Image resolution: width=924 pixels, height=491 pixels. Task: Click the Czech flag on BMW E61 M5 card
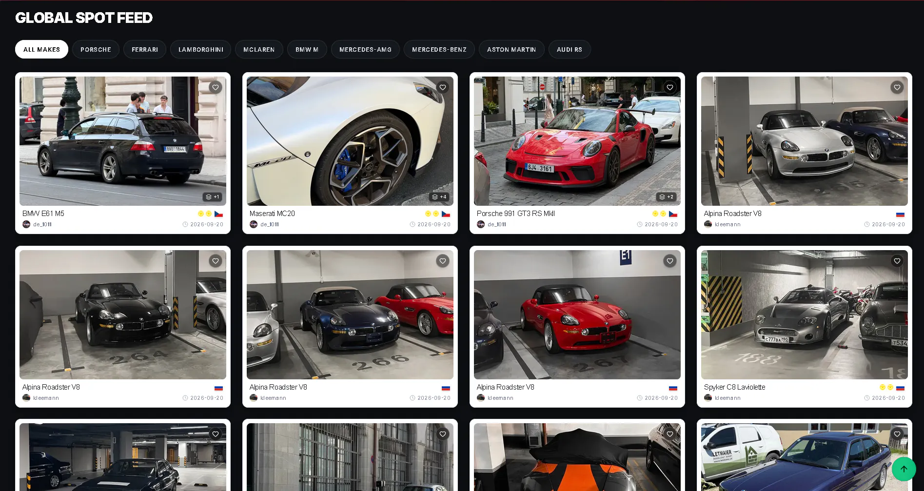click(x=219, y=214)
